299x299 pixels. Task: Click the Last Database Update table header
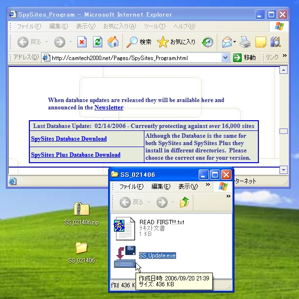(x=144, y=126)
